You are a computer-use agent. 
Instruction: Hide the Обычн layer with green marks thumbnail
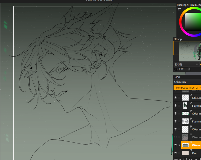coord(175,114)
